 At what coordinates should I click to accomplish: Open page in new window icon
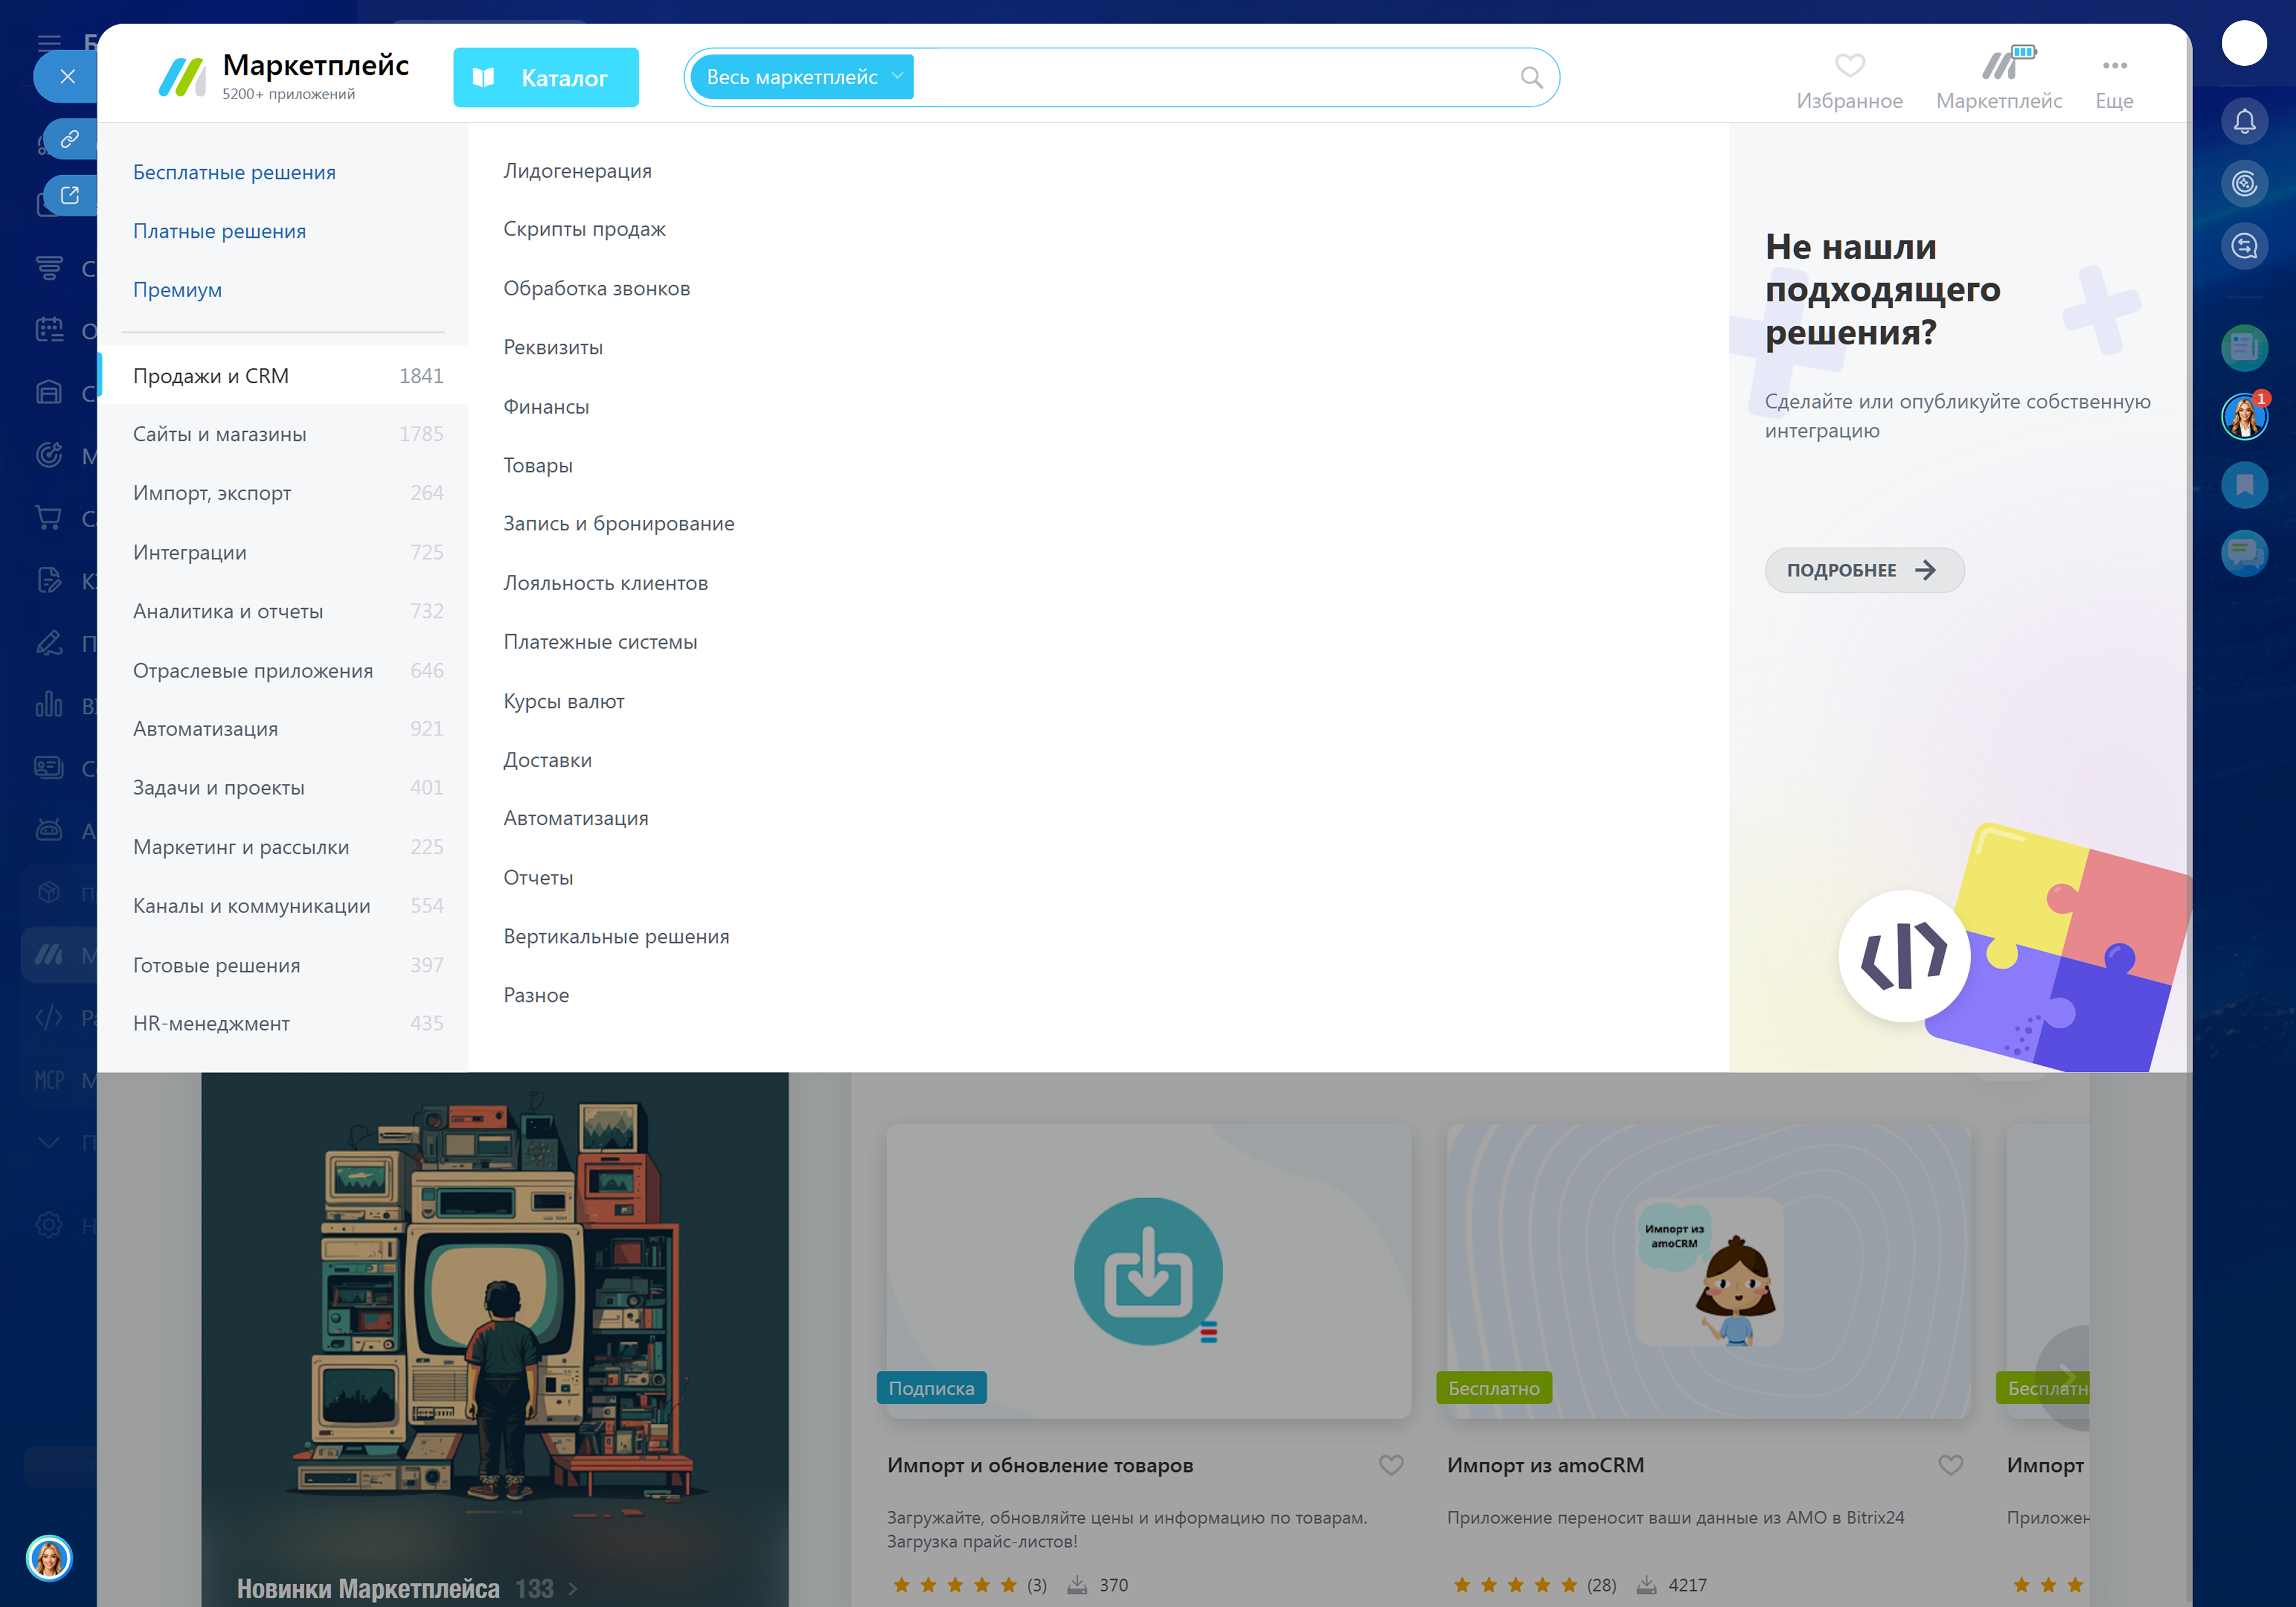(70, 195)
